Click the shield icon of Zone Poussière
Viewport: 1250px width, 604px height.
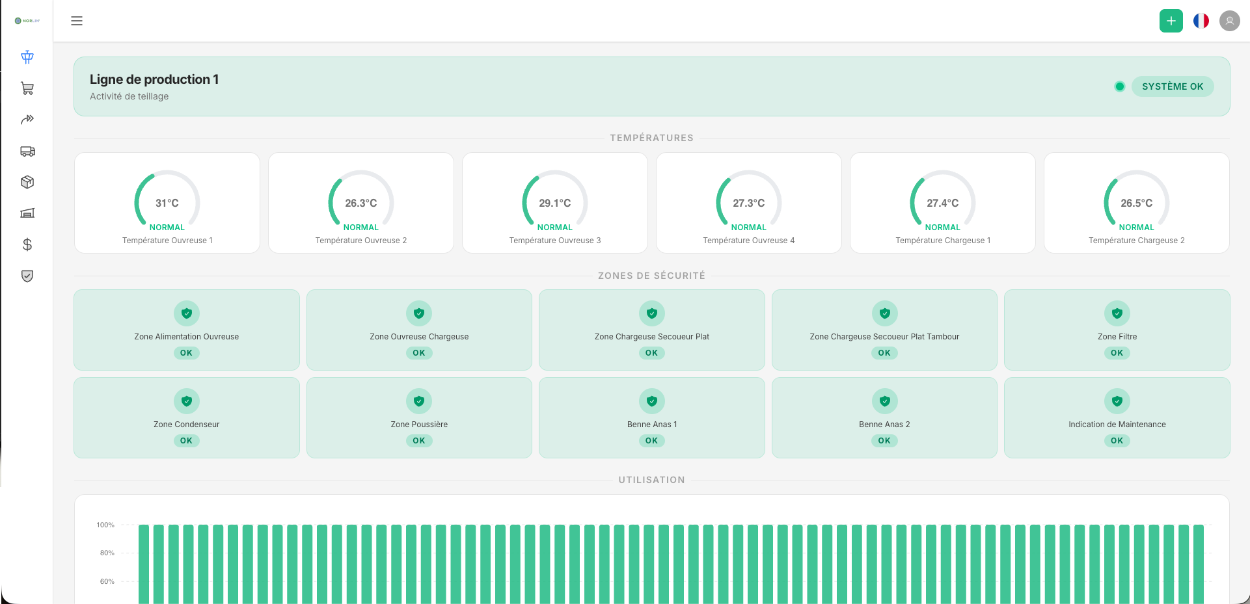tap(419, 401)
